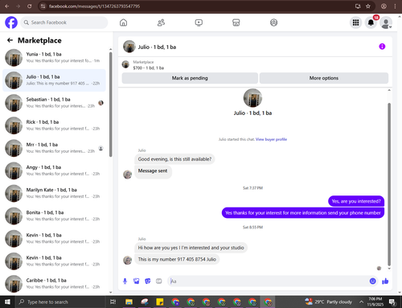Open conversation info purple icon

click(382, 47)
